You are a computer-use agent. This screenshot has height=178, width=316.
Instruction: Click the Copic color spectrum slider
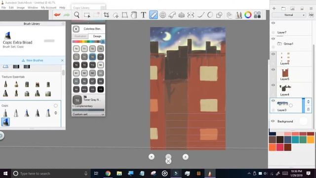click(88, 42)
